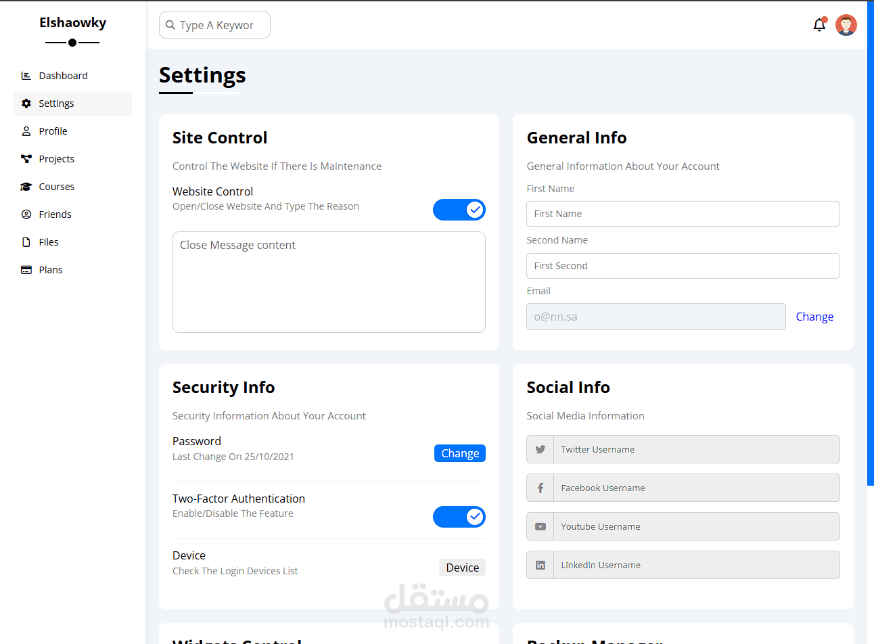Click the Change link beside Email

click(x=814, y=317)
